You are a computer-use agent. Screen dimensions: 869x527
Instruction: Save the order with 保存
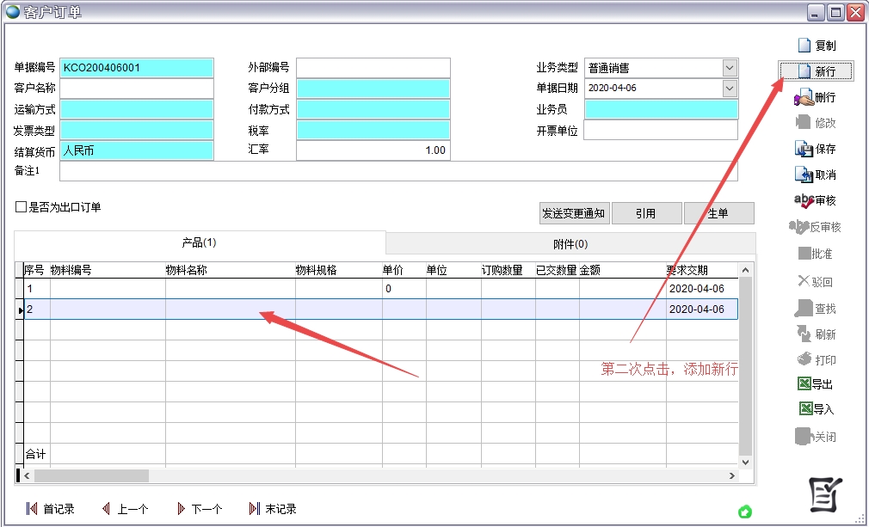coord(804,149)
